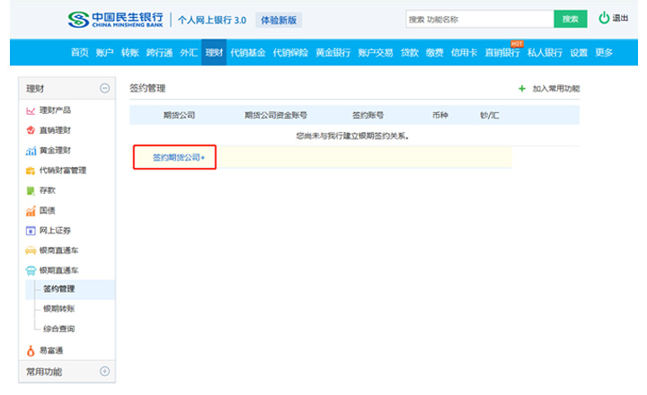Click the 代销财富管理 icon
Image resolution: width=647 pixels, height=395 pixels.
point(31,170)
